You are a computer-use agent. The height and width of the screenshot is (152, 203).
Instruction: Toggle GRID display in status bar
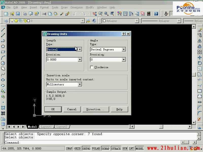pyautogui.click(x=77, y=148)
